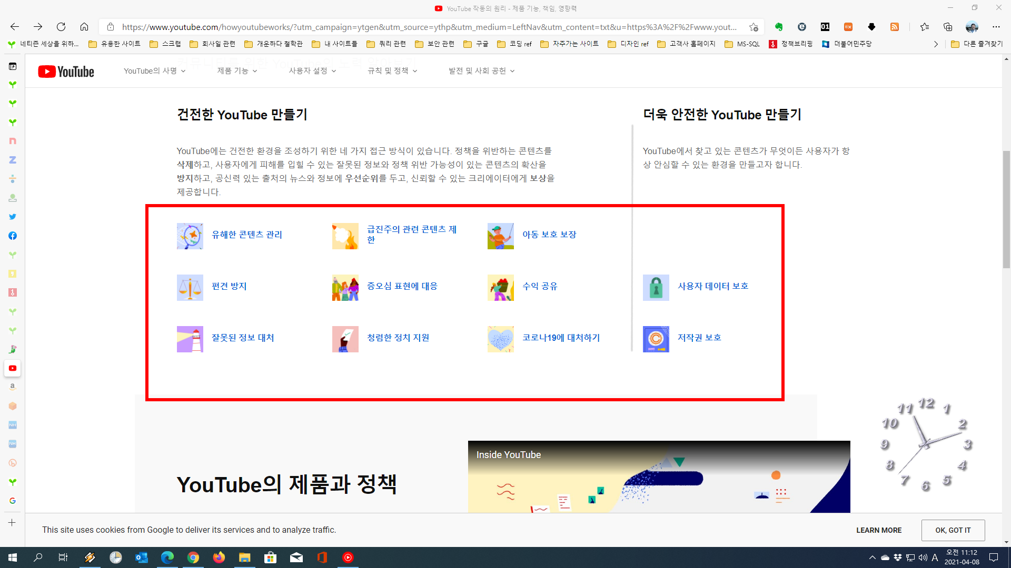The width and height of the screenshot is (1011, 568).
Task: Open the Collections icon in toolbar
Action: [948, 27]
